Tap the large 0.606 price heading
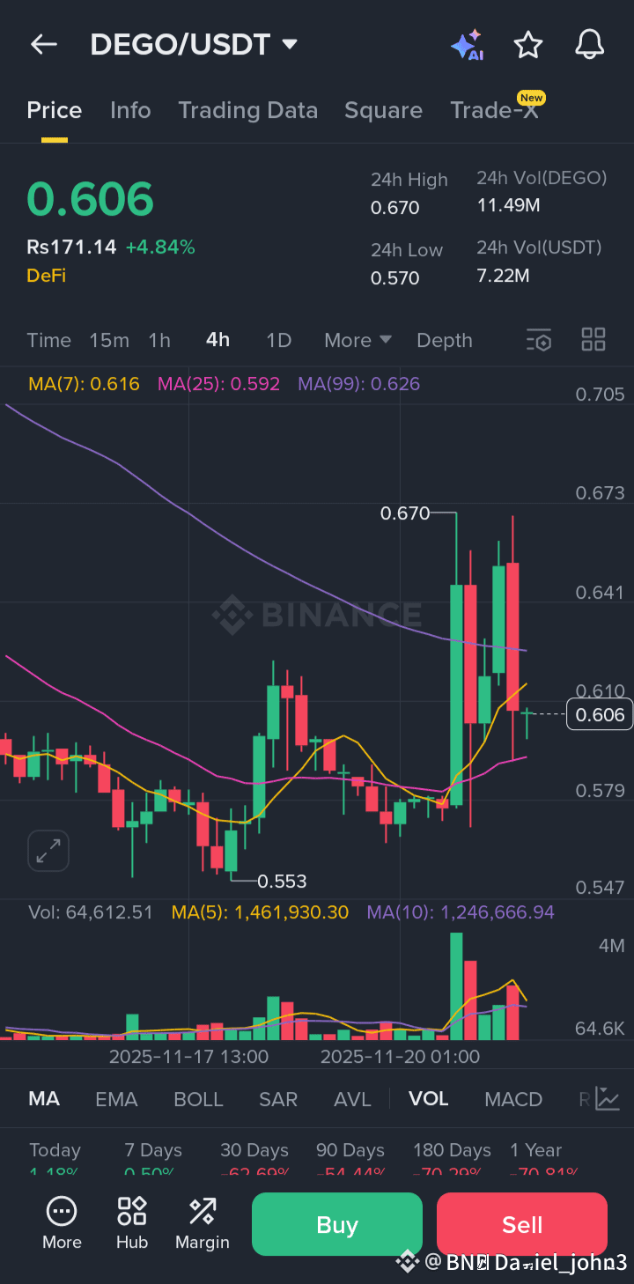The height and width of the screenshot is (1284, 634). point(90,199)
